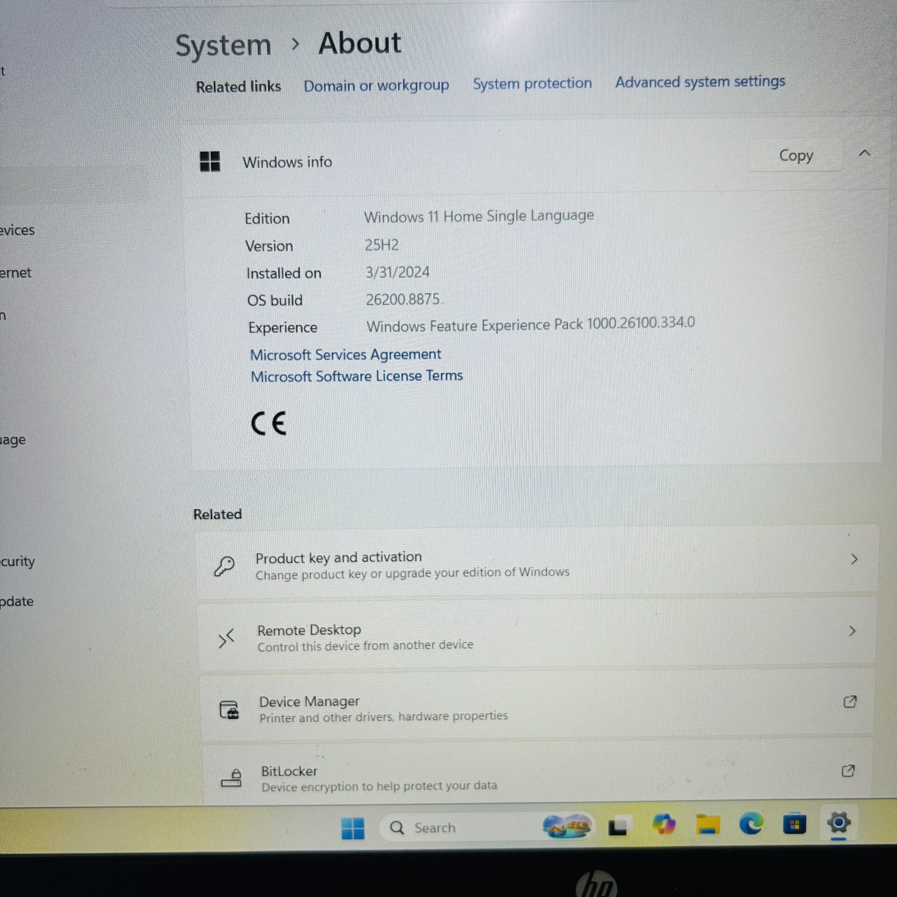Open the Domain or workgroup link
Viewport: 897px width, 897px height.
point(376,85)
